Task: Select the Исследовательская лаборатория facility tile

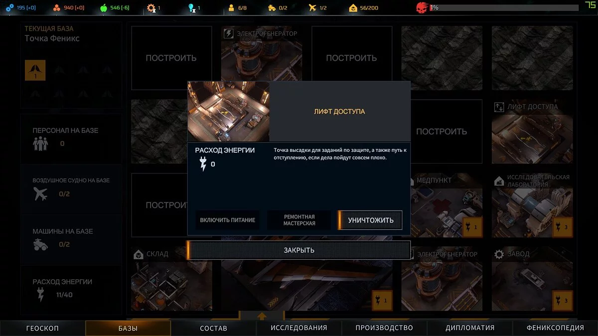Action: coord(532,205)
